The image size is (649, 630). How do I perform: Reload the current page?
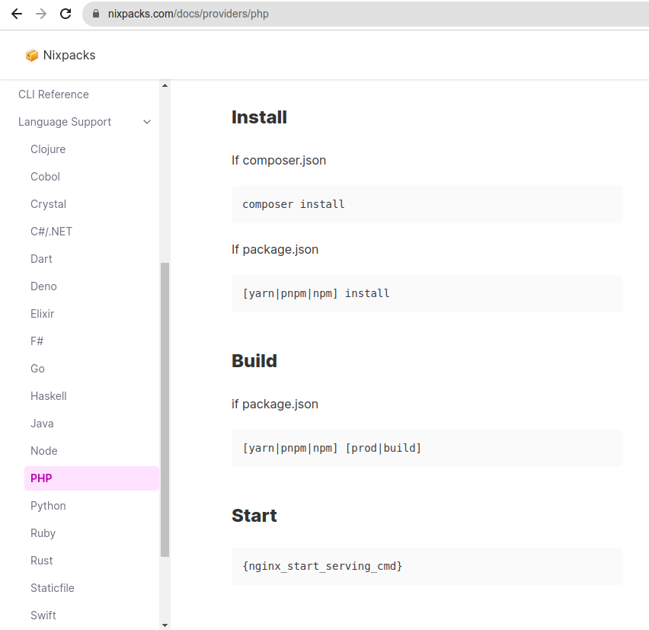[x=66, y=13]
